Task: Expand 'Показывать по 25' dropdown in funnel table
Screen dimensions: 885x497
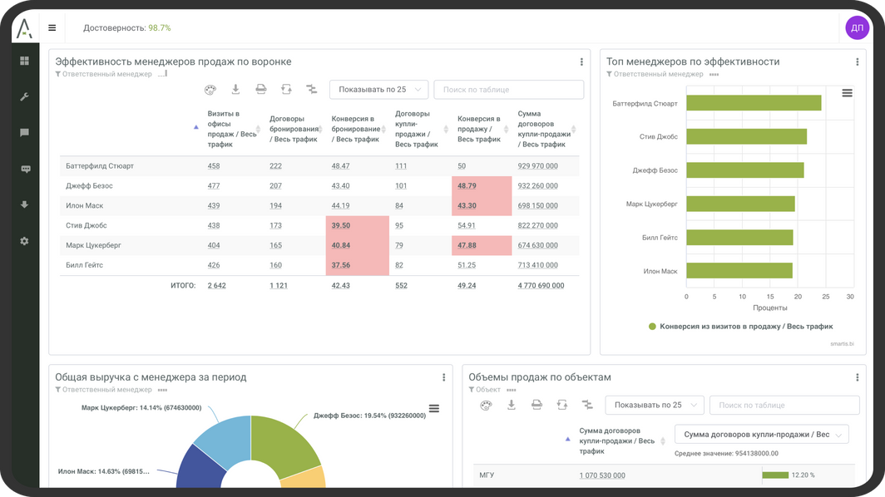Action: [378, 90]
